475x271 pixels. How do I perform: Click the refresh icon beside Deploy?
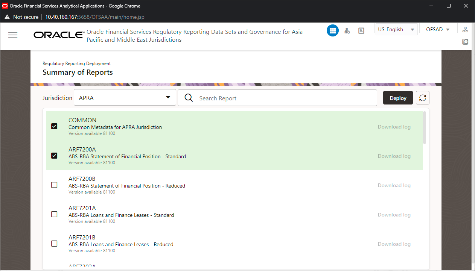[423, 98]
